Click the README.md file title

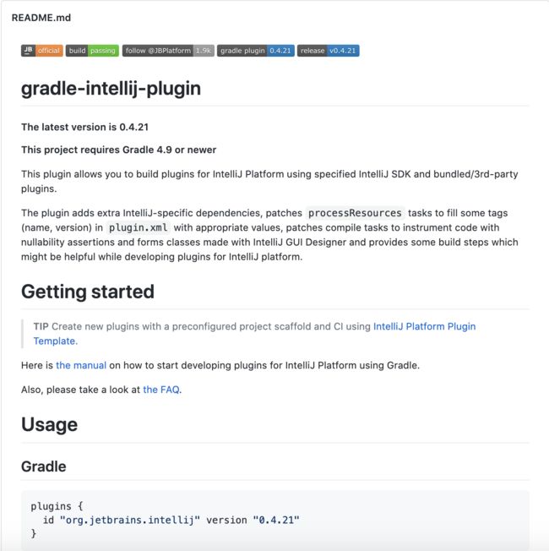41,18
